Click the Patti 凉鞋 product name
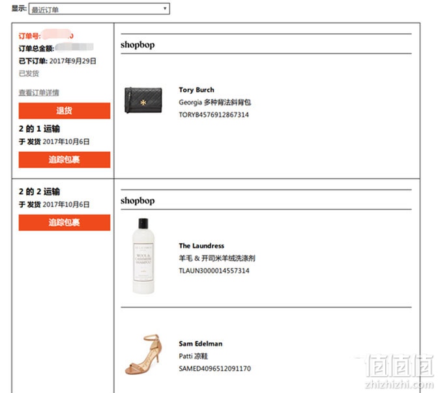The height and width of the screenshot is (393, 438). 194,356
